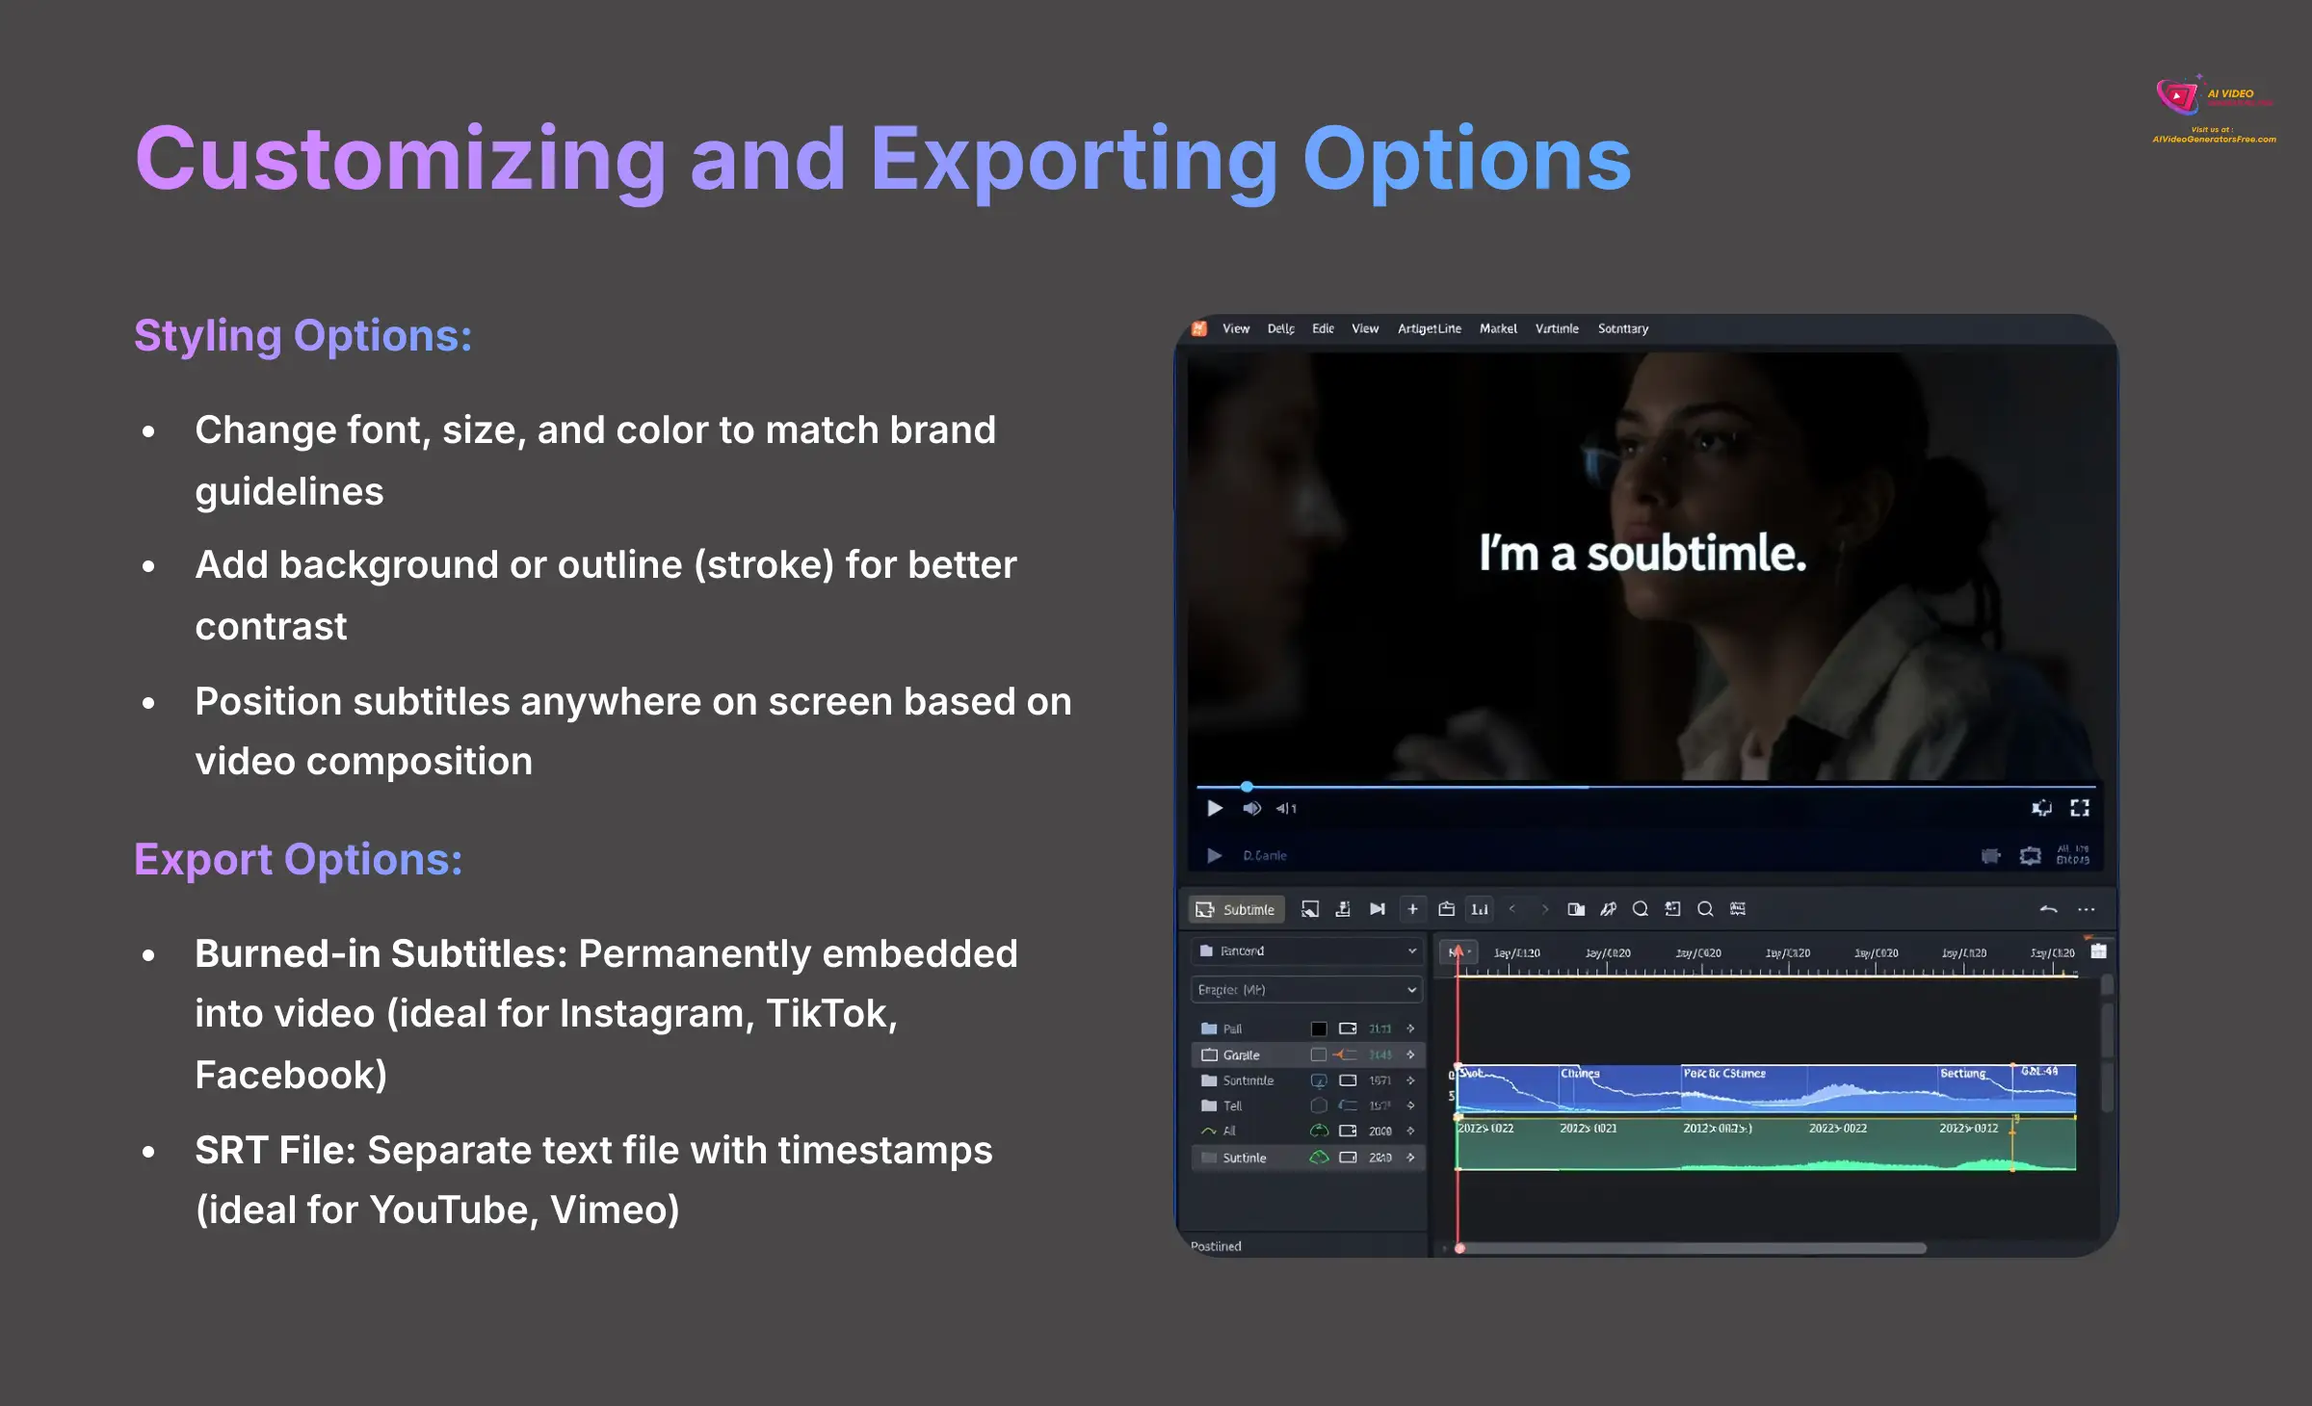Expand the Tell track with its chevron arrow
Image resolution: width=2312 pixels, height=1406 pixels.
[1410, 1106]
